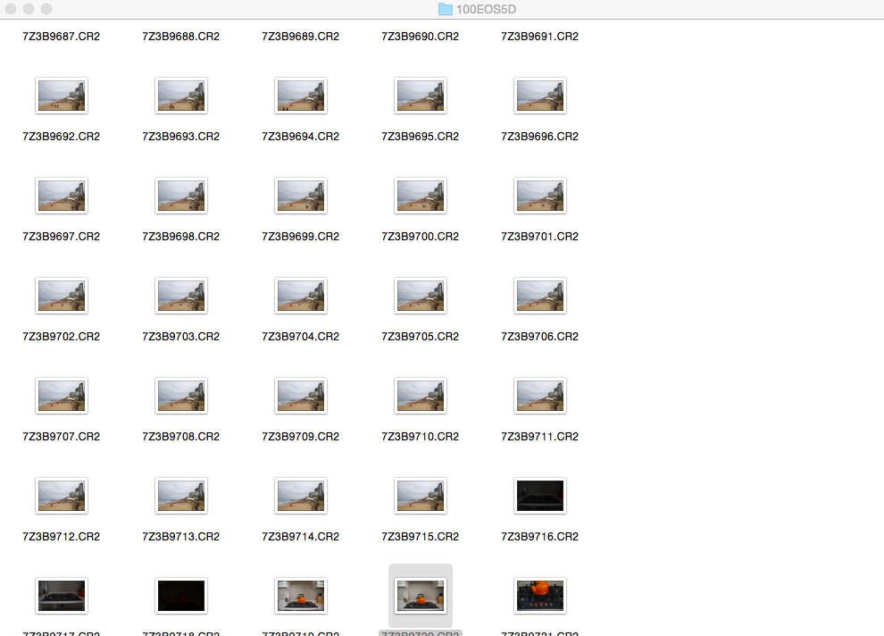Pick the thumbnail above 7Z3B9702.CR2

[x=62, y=296]
